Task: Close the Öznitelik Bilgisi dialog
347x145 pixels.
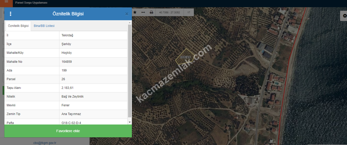Action: tap(127, 14)
